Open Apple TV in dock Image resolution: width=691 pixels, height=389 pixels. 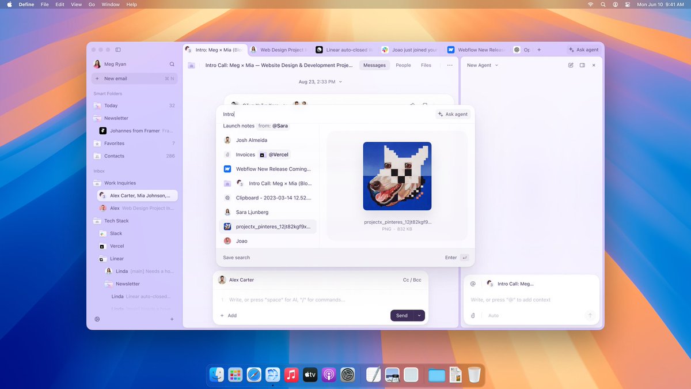pyautogui.click(x=310, y=375)
